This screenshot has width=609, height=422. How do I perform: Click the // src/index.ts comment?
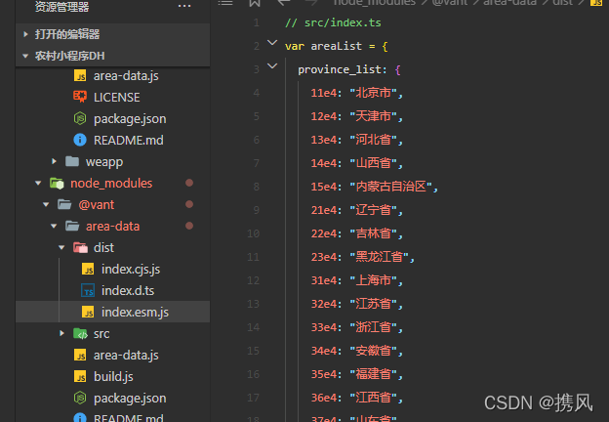coord(333,22)
